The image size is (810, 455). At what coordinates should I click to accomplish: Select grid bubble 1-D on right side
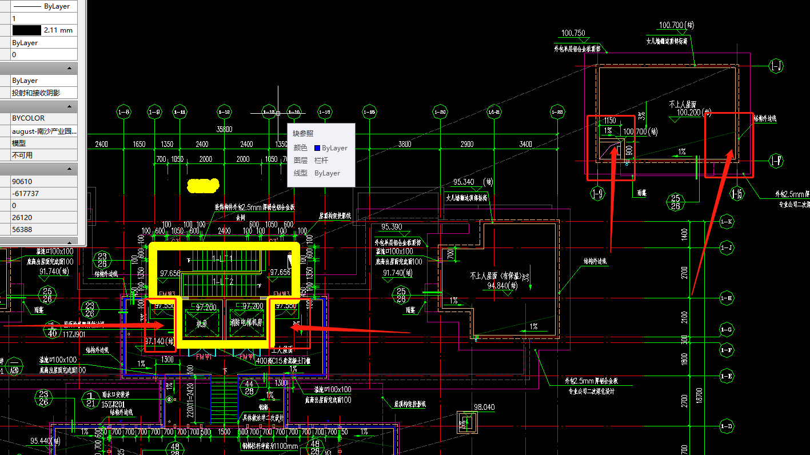tap(727, 426)
